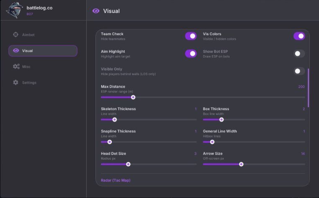Click the eye icon in the Visual sidebar item

(x=16, y=51)
